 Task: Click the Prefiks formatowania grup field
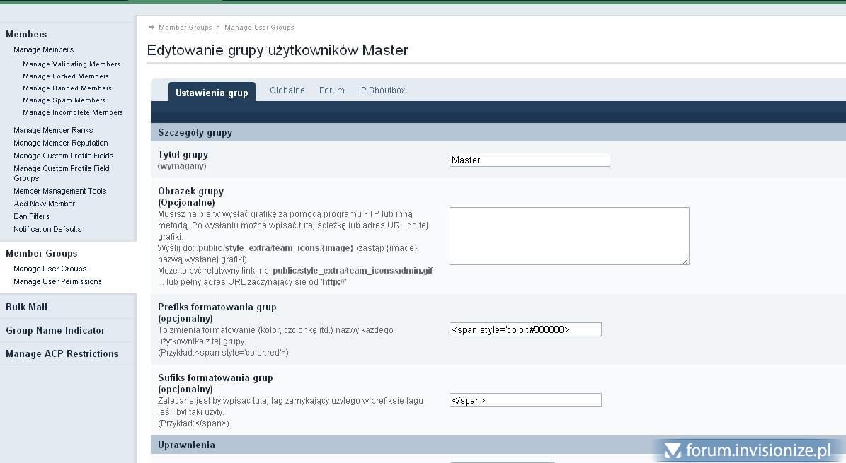525,329
